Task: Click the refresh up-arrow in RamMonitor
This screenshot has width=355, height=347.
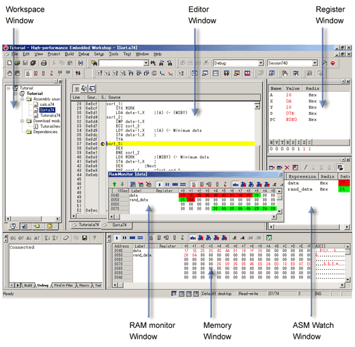Action: [x=115, y=184]
